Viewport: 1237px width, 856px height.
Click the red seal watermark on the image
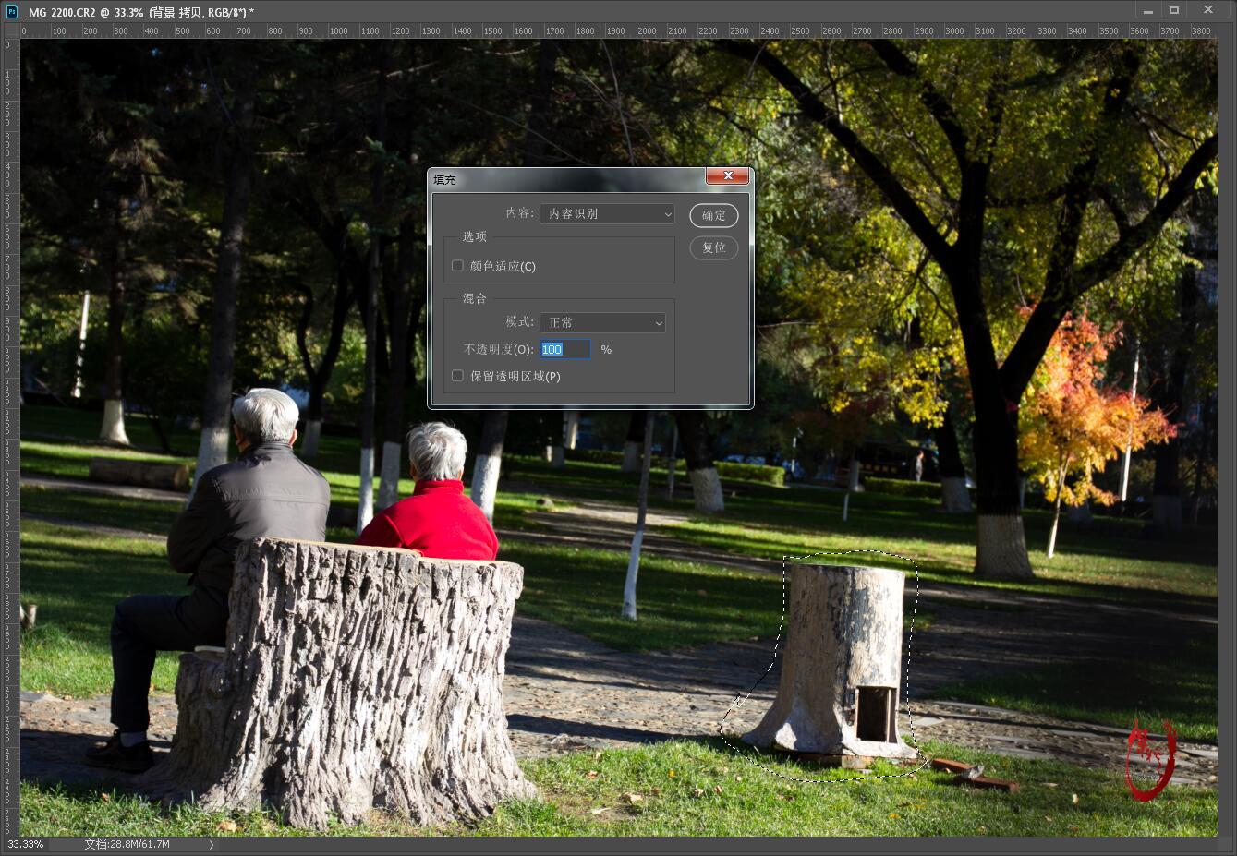1151,761
